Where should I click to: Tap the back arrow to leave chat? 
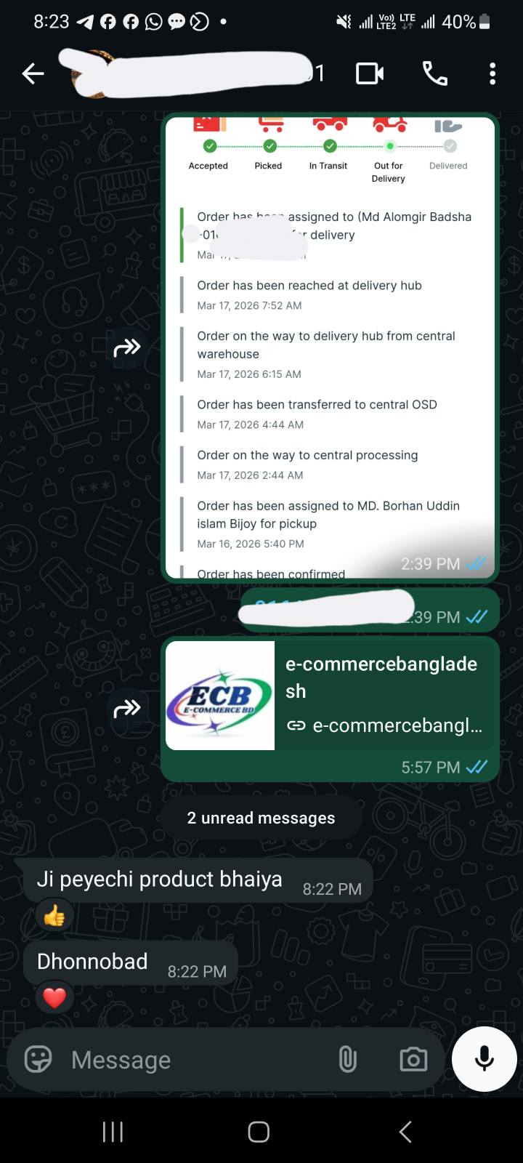tap(33, 73)
